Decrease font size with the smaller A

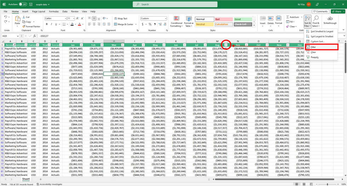click(x=82, y=18)
